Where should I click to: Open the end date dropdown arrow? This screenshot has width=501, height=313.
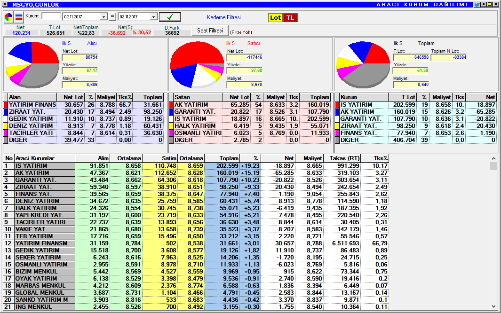click(153, 17)
